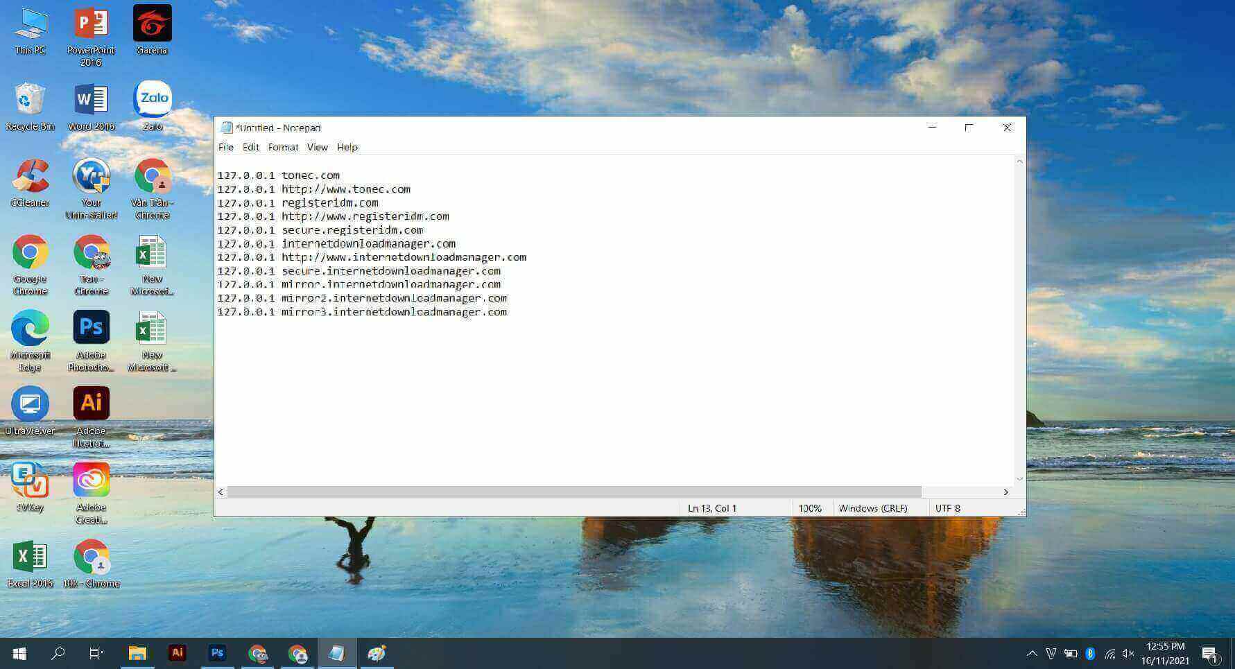Click horizontal scrollbar right arrow

click(x=1006, y=492)
